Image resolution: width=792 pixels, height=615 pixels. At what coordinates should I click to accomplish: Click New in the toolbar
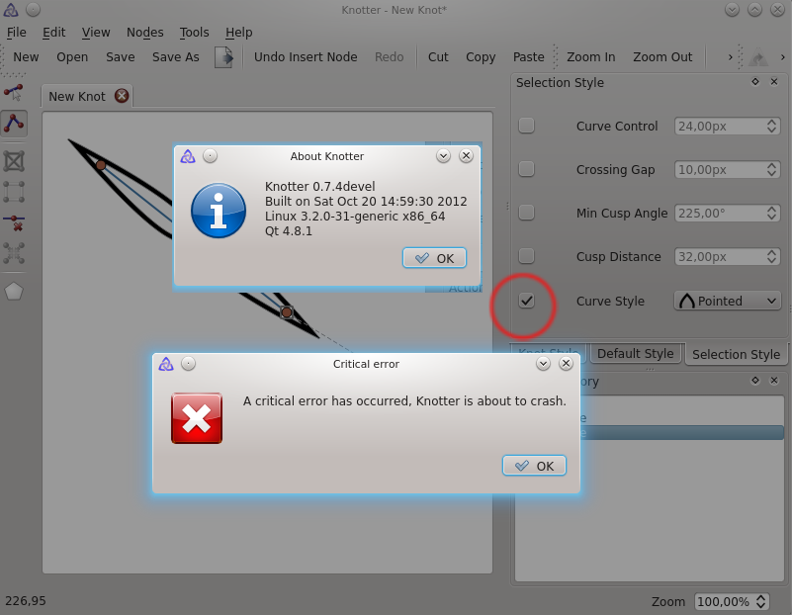[26, 57]
